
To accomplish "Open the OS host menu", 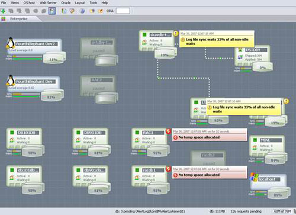I will (x=29, y=3).
